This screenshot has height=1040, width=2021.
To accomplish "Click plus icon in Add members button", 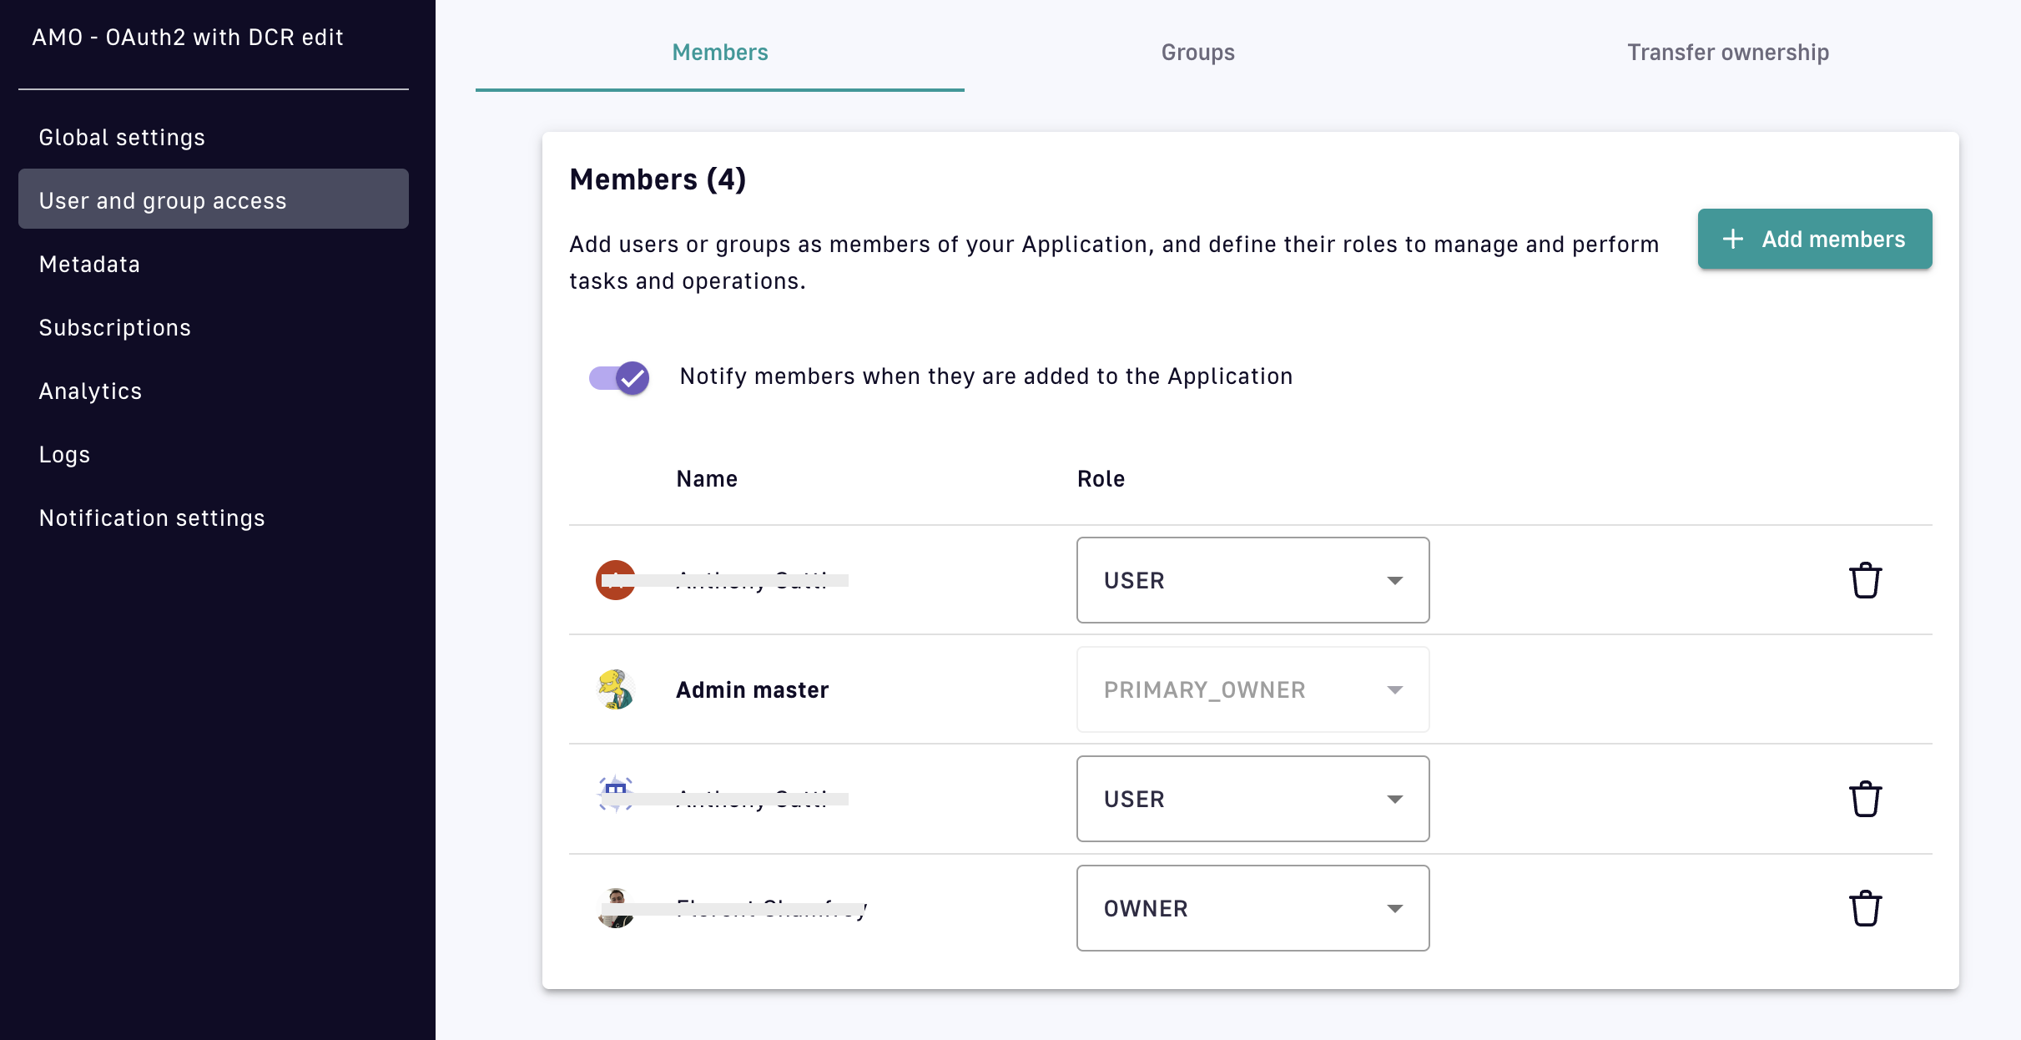I will click(x=1733, y=239).
